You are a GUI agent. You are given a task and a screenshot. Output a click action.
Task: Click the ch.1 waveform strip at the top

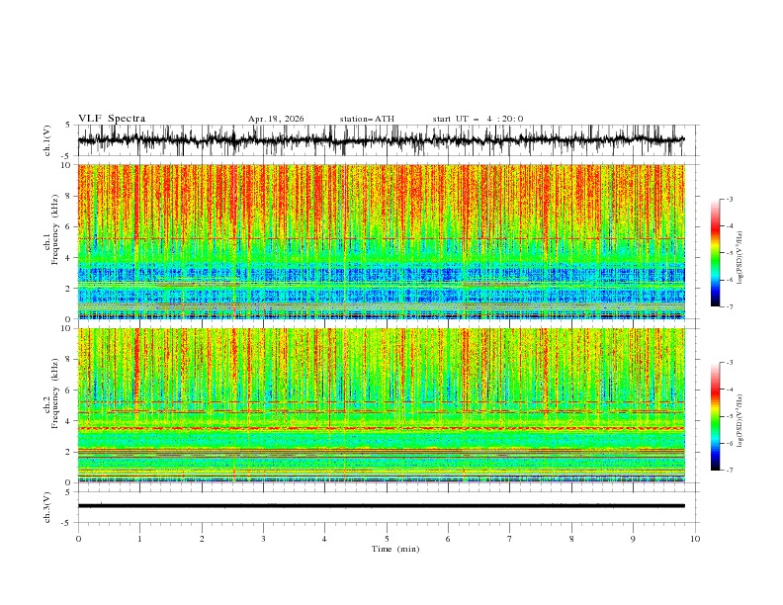pos(382,140)
